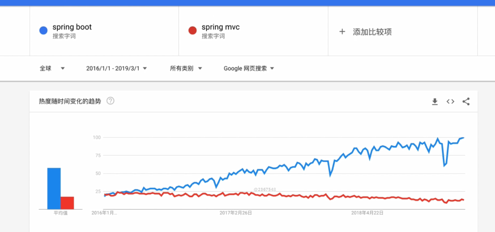This screenshot has height=232, width=495.
Task: Select the spring boot search term
Action: point(72,27)
